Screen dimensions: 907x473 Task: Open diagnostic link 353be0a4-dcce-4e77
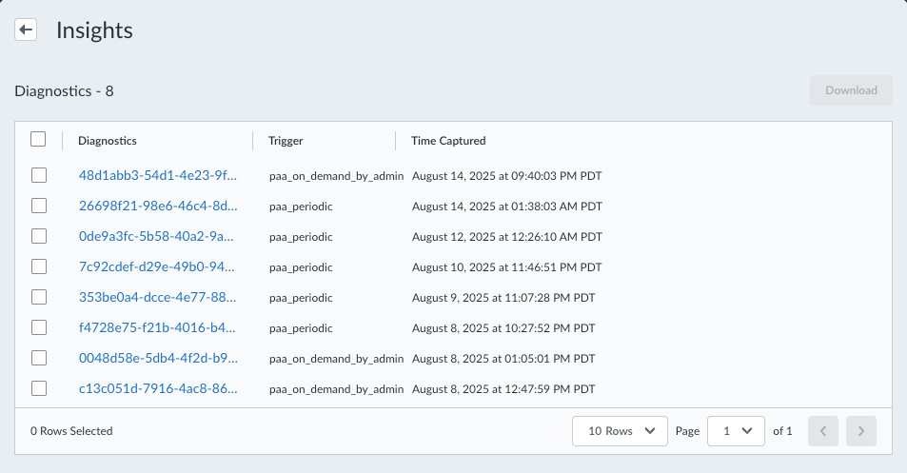[x=158, y=298]
